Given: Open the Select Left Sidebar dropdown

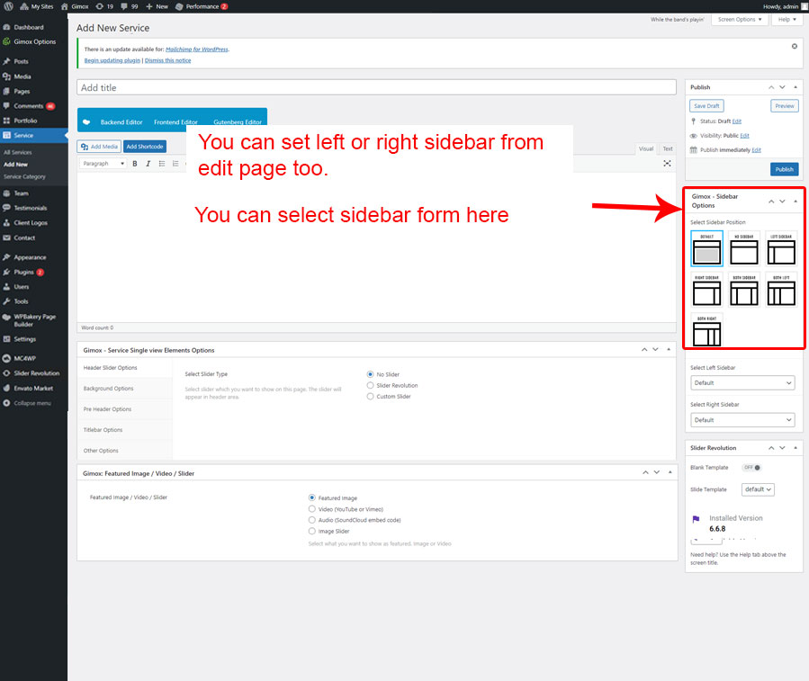Looking at the screenshot, I should point(742,383).
